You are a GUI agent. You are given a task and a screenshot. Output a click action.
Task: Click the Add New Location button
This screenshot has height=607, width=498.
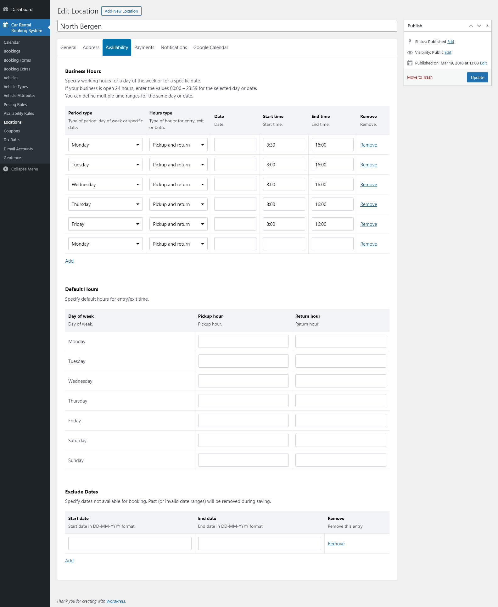(x=121, y=11)
